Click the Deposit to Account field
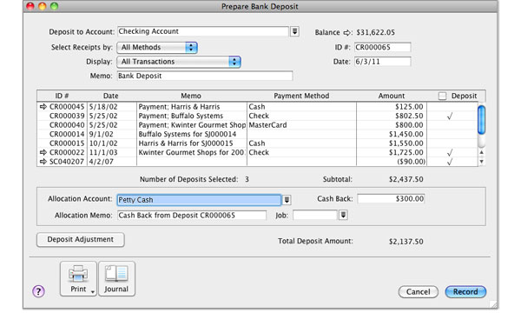Viewport: 521px width, 313px height. click(203, 31)
